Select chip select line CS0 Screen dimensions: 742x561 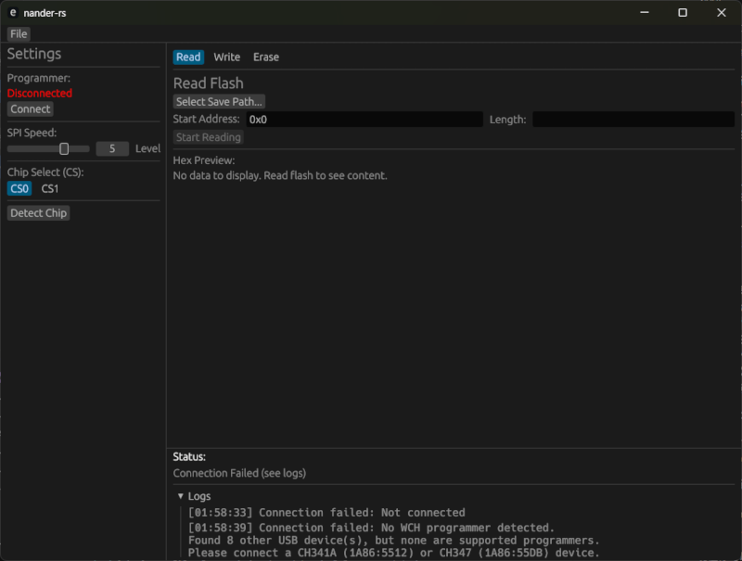[19, 187]
